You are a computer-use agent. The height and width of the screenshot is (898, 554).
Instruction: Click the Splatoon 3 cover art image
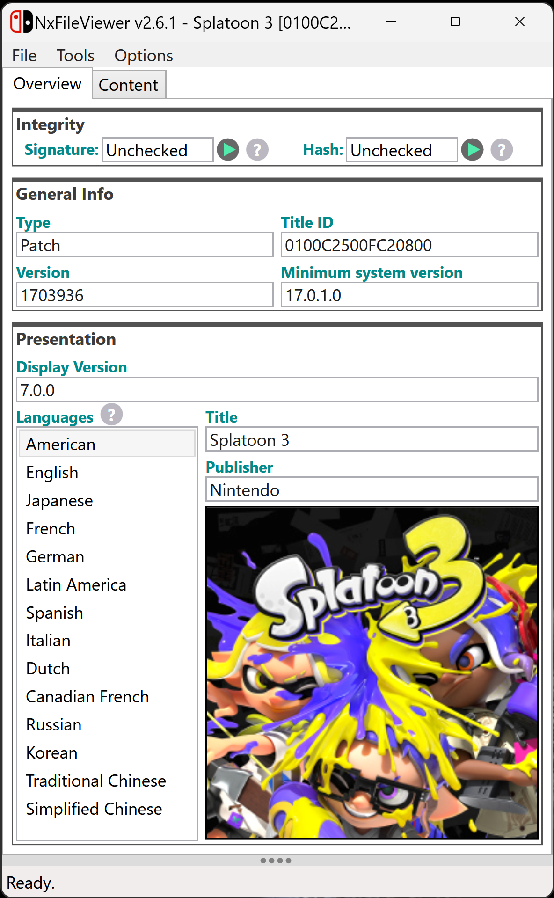(372, 672)
